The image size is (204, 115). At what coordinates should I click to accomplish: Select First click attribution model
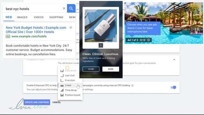click(70, 80)
